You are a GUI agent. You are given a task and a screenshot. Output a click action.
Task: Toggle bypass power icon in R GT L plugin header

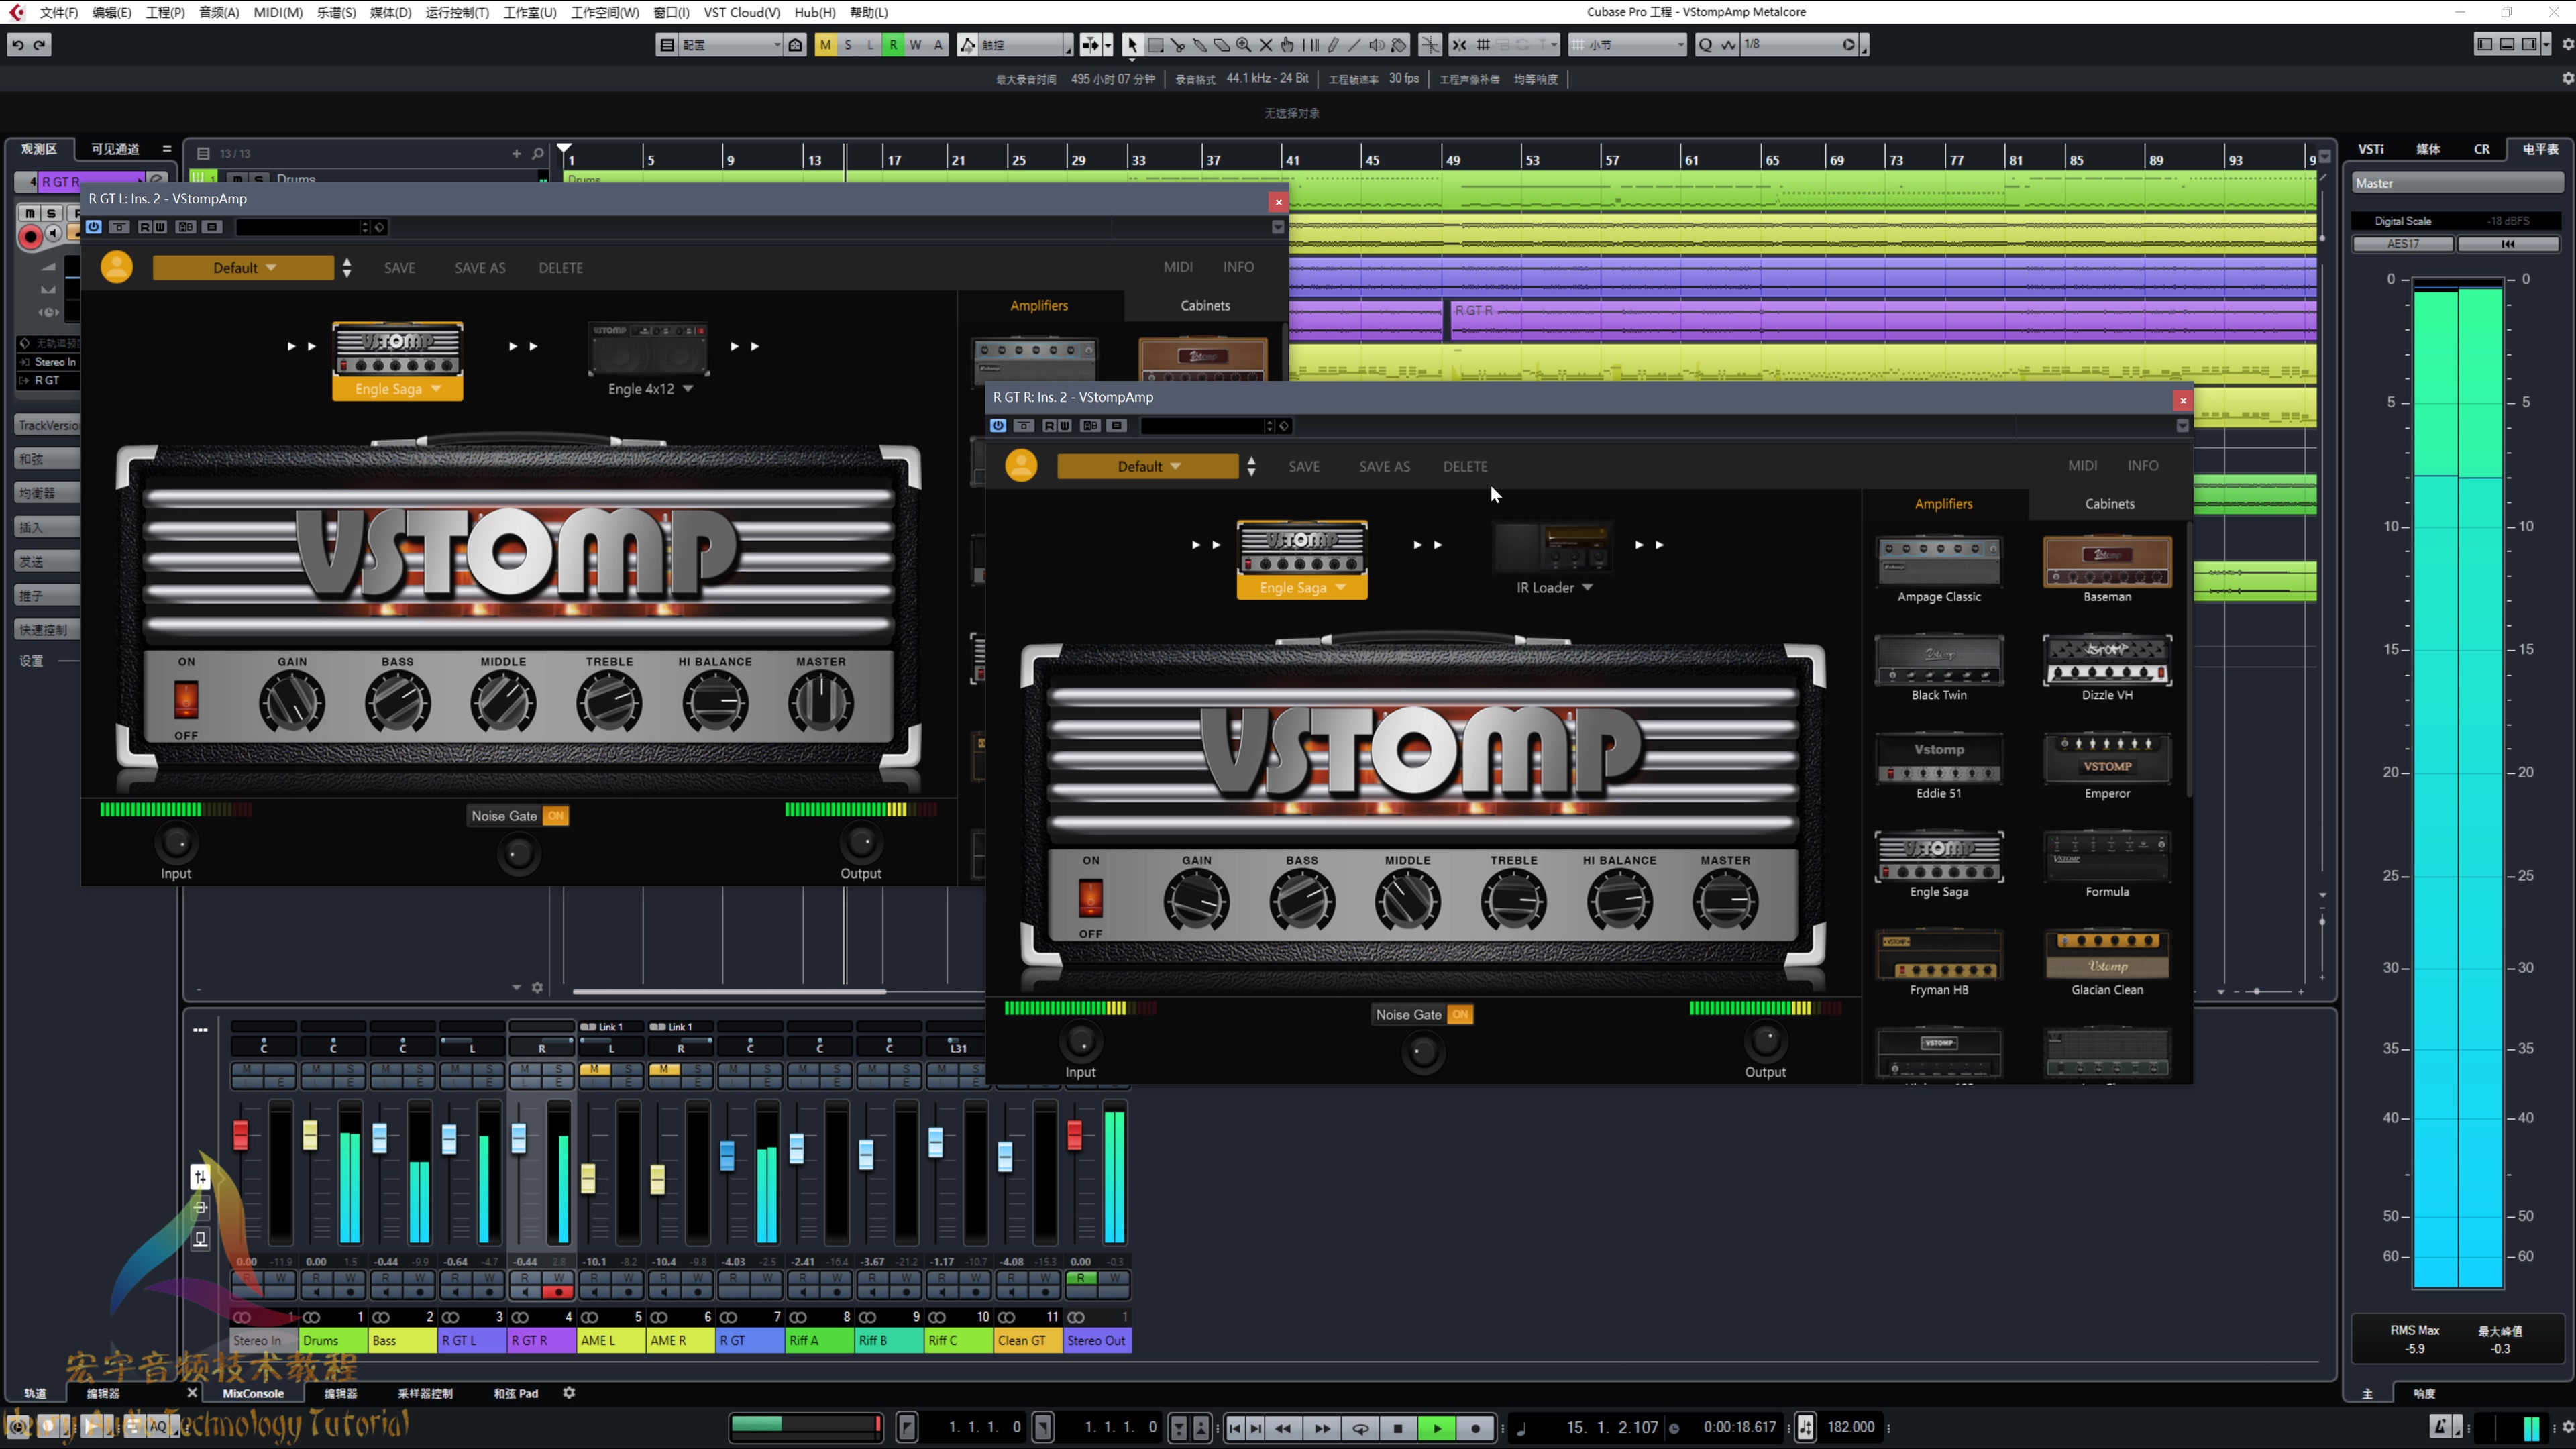coord(94,227)
